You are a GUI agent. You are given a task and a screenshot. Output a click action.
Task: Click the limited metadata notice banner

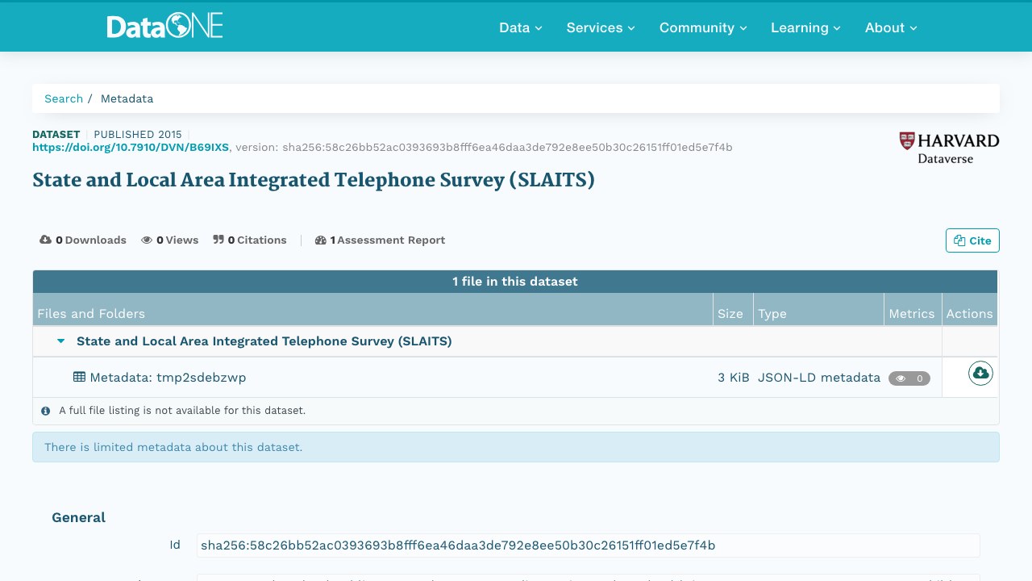click(x=516, y=447)
